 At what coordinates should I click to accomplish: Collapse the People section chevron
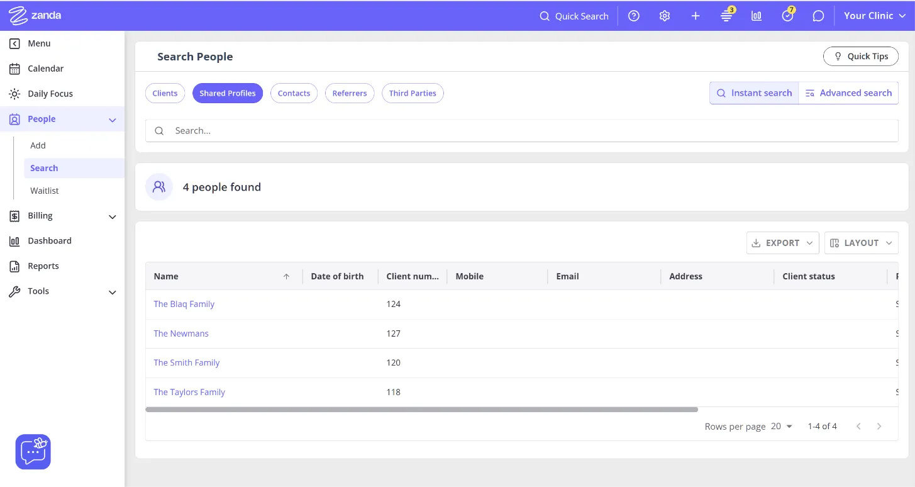tap(113, 120)
